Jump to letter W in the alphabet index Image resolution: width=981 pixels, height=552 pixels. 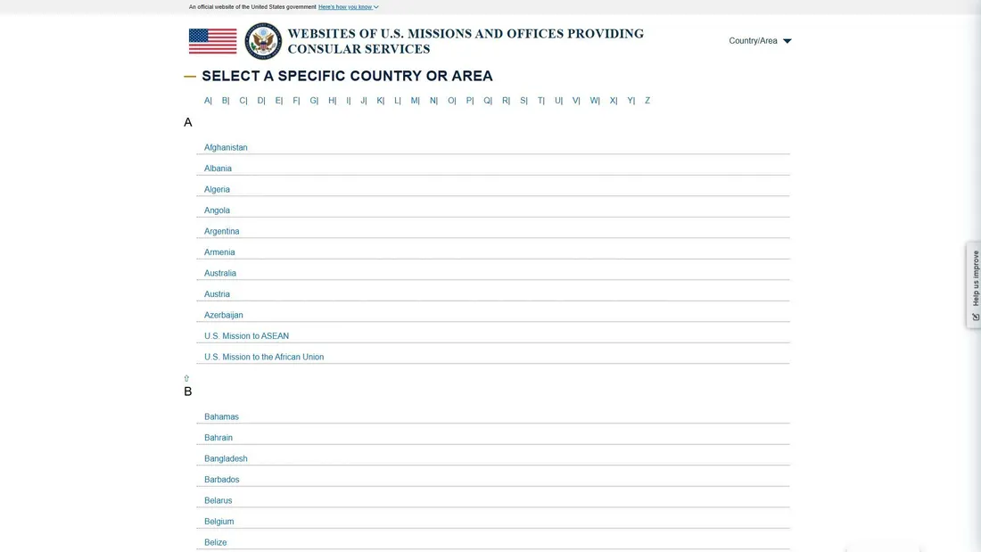(x=595, y=100)
